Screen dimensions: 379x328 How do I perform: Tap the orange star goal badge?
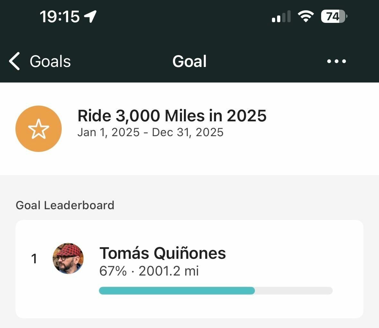pyautogui.click(x=39, y=129)
